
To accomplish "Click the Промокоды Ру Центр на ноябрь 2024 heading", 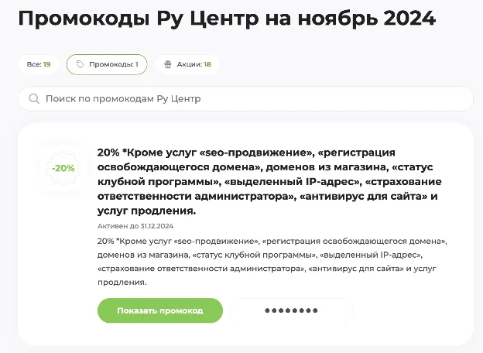I will pos(227,18).
